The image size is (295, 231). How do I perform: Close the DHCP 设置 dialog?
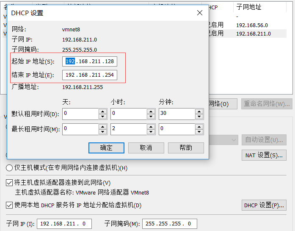(200, 13)
